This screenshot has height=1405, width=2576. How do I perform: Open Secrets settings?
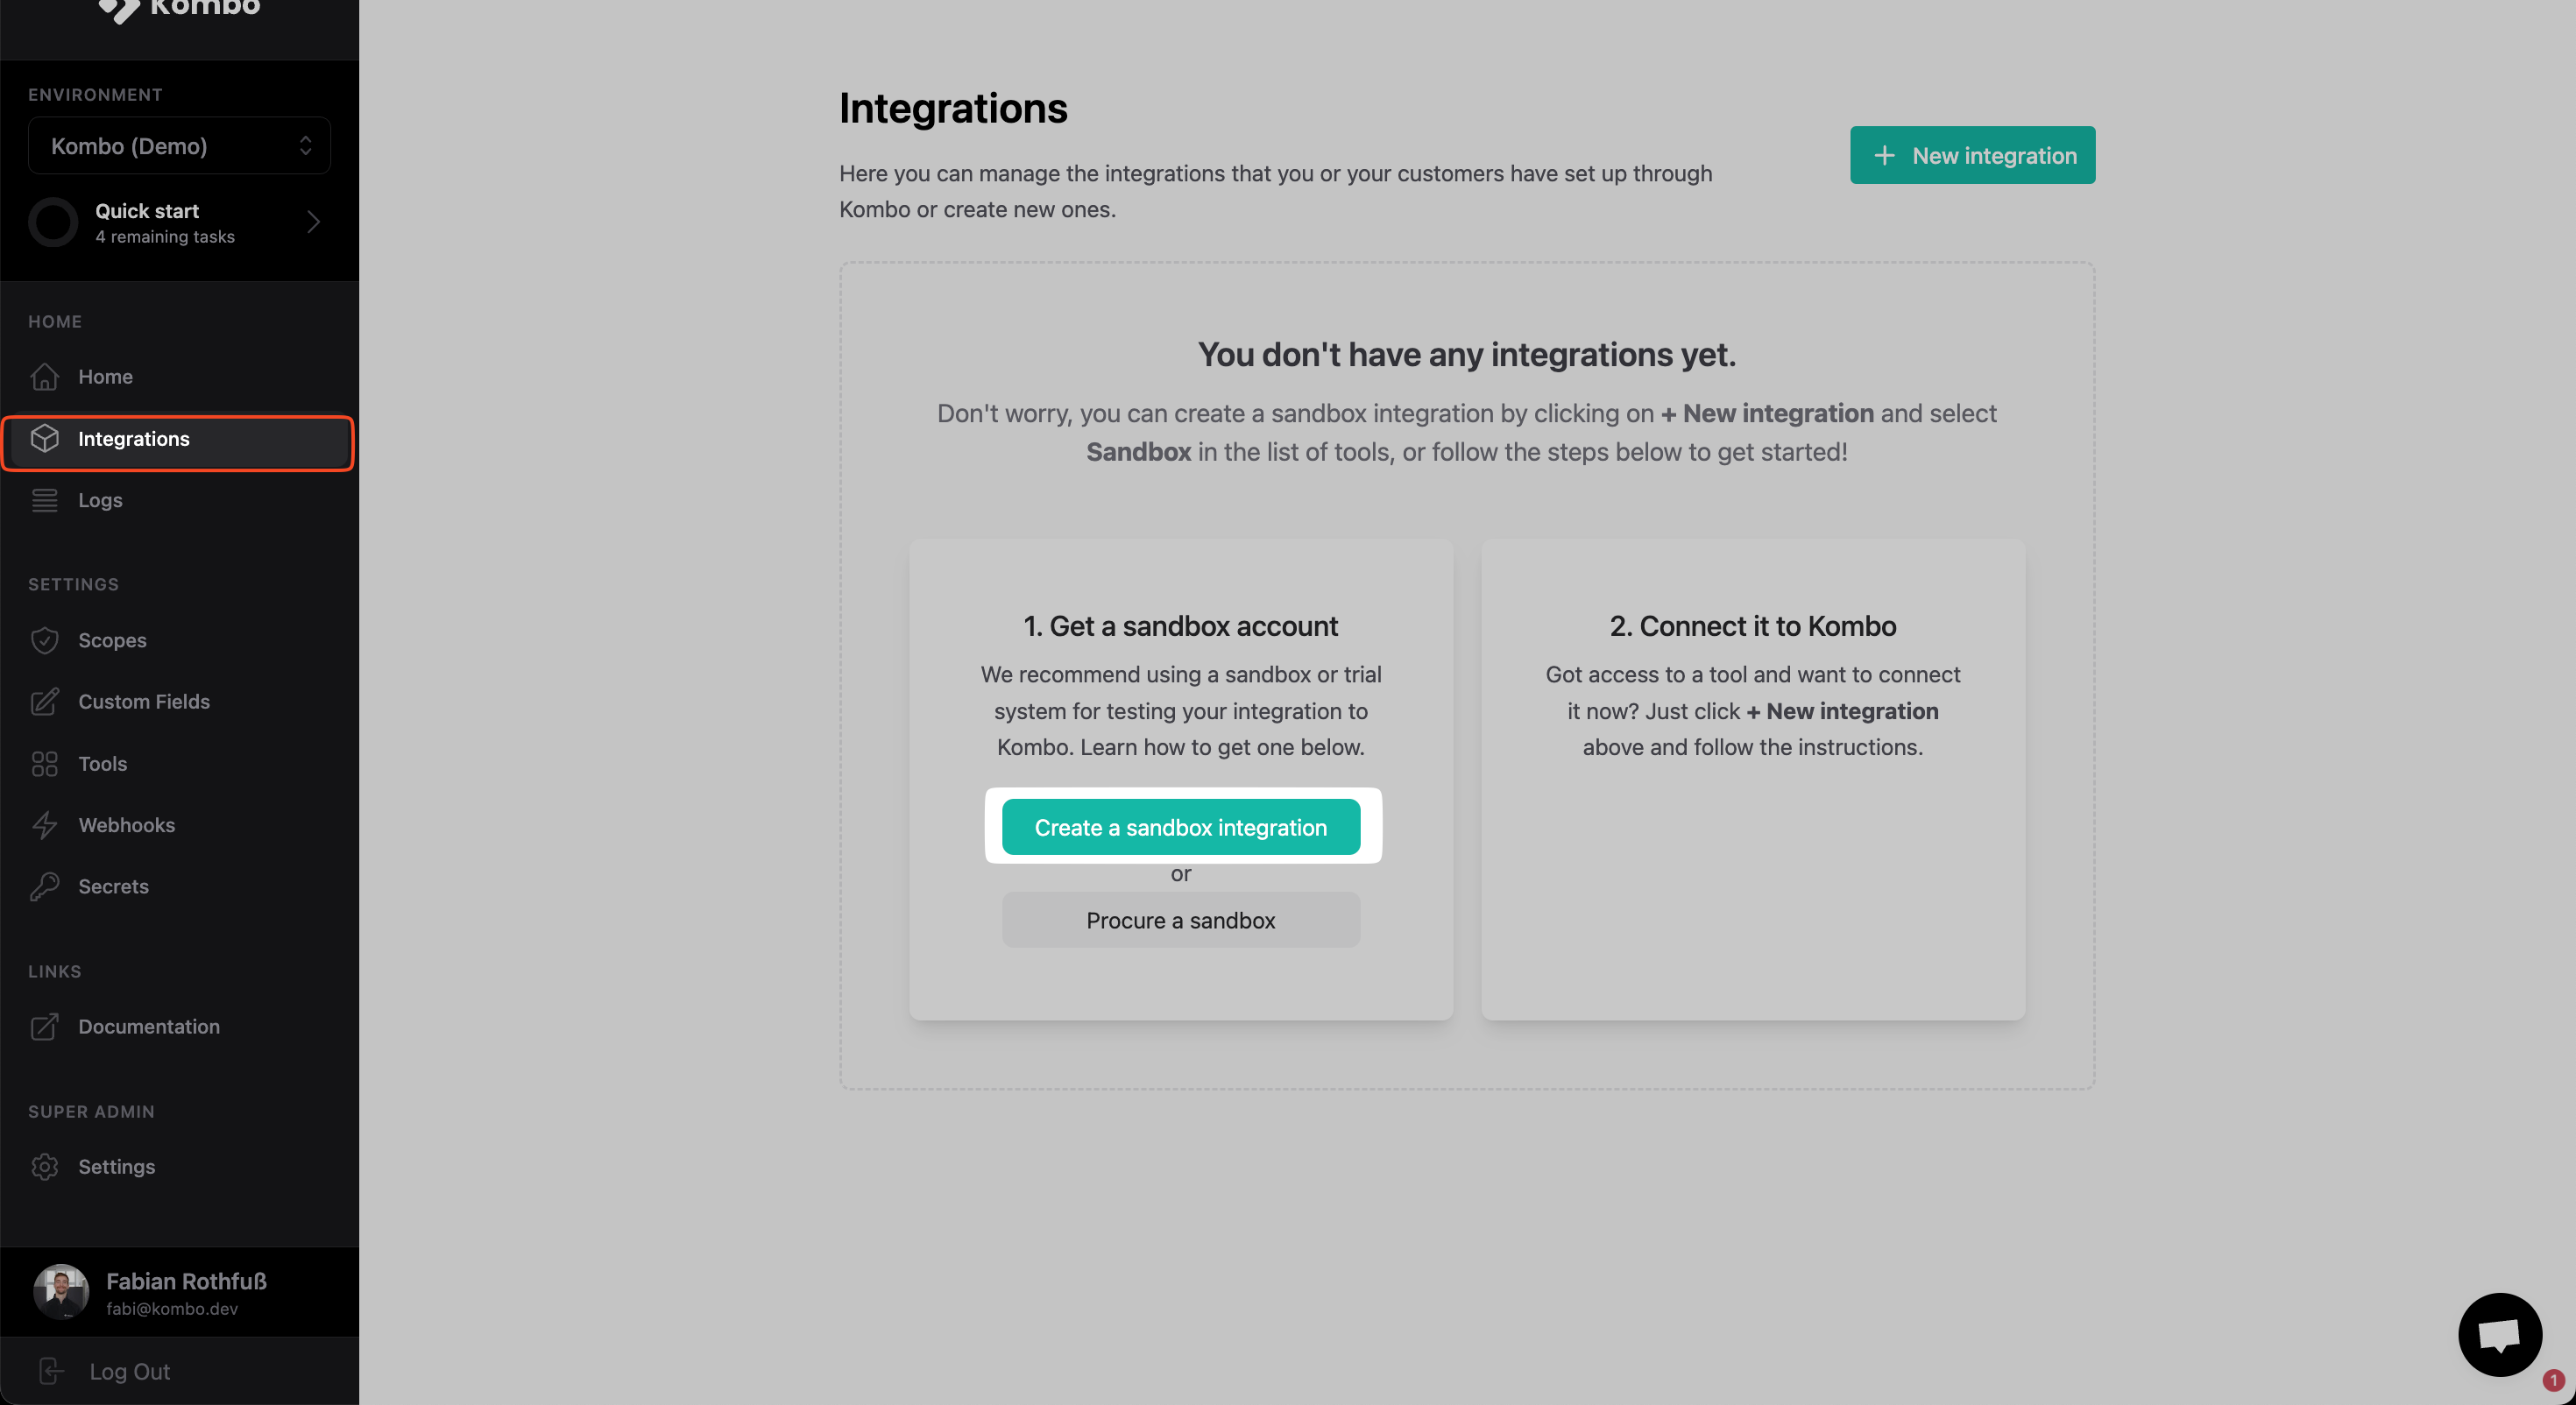pyautogui.click(x=179, y=887)
